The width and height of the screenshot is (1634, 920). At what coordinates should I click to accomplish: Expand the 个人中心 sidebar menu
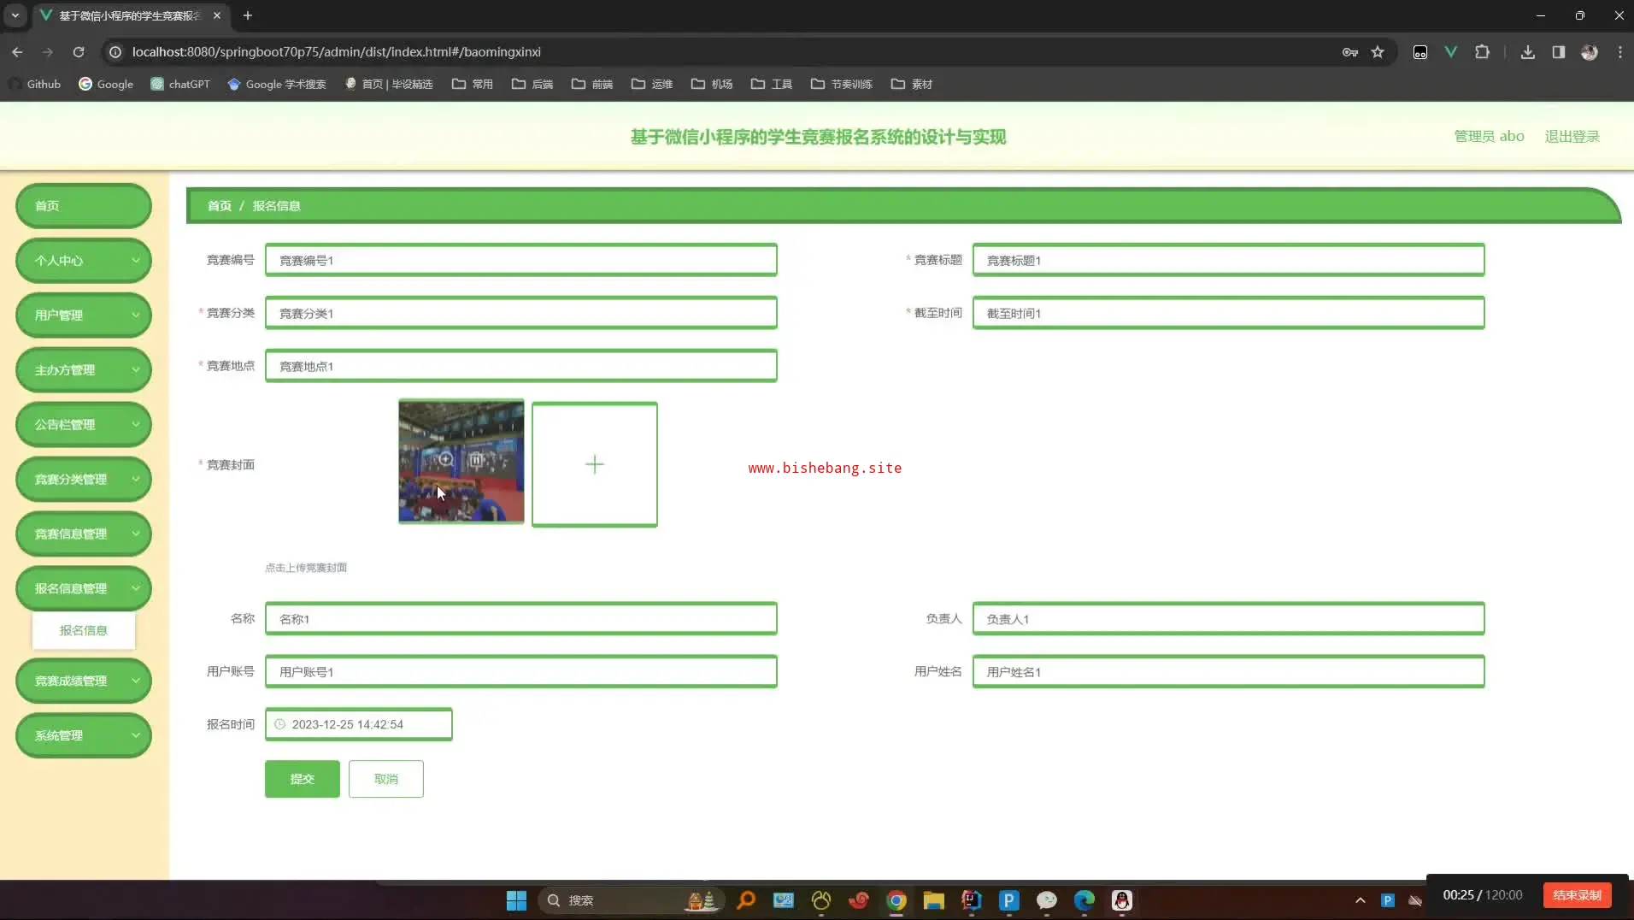[x=84, y=261]
